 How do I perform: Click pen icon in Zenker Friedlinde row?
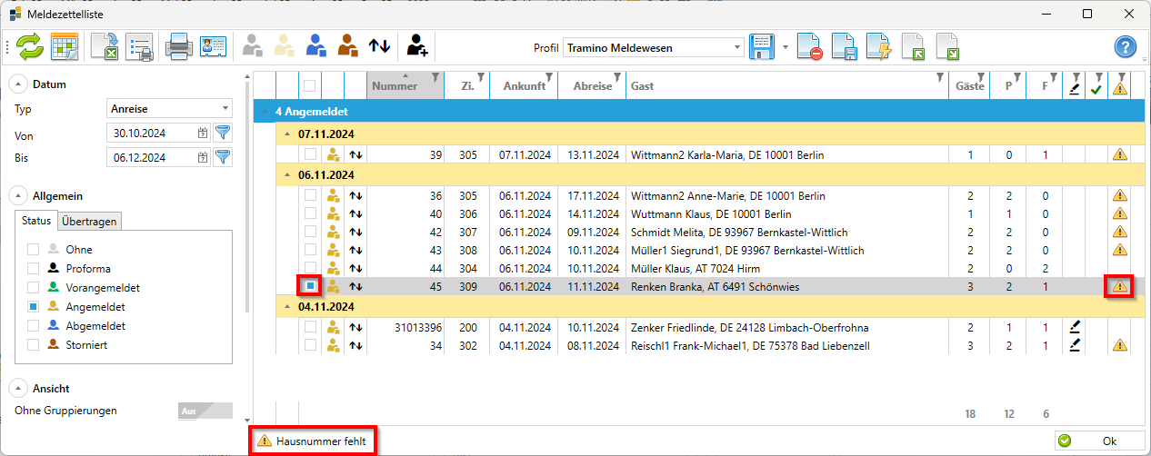(1076, 327)
